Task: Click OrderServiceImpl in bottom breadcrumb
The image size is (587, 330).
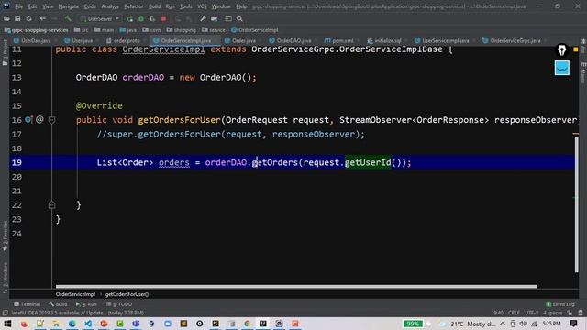Action: (75, 294)
